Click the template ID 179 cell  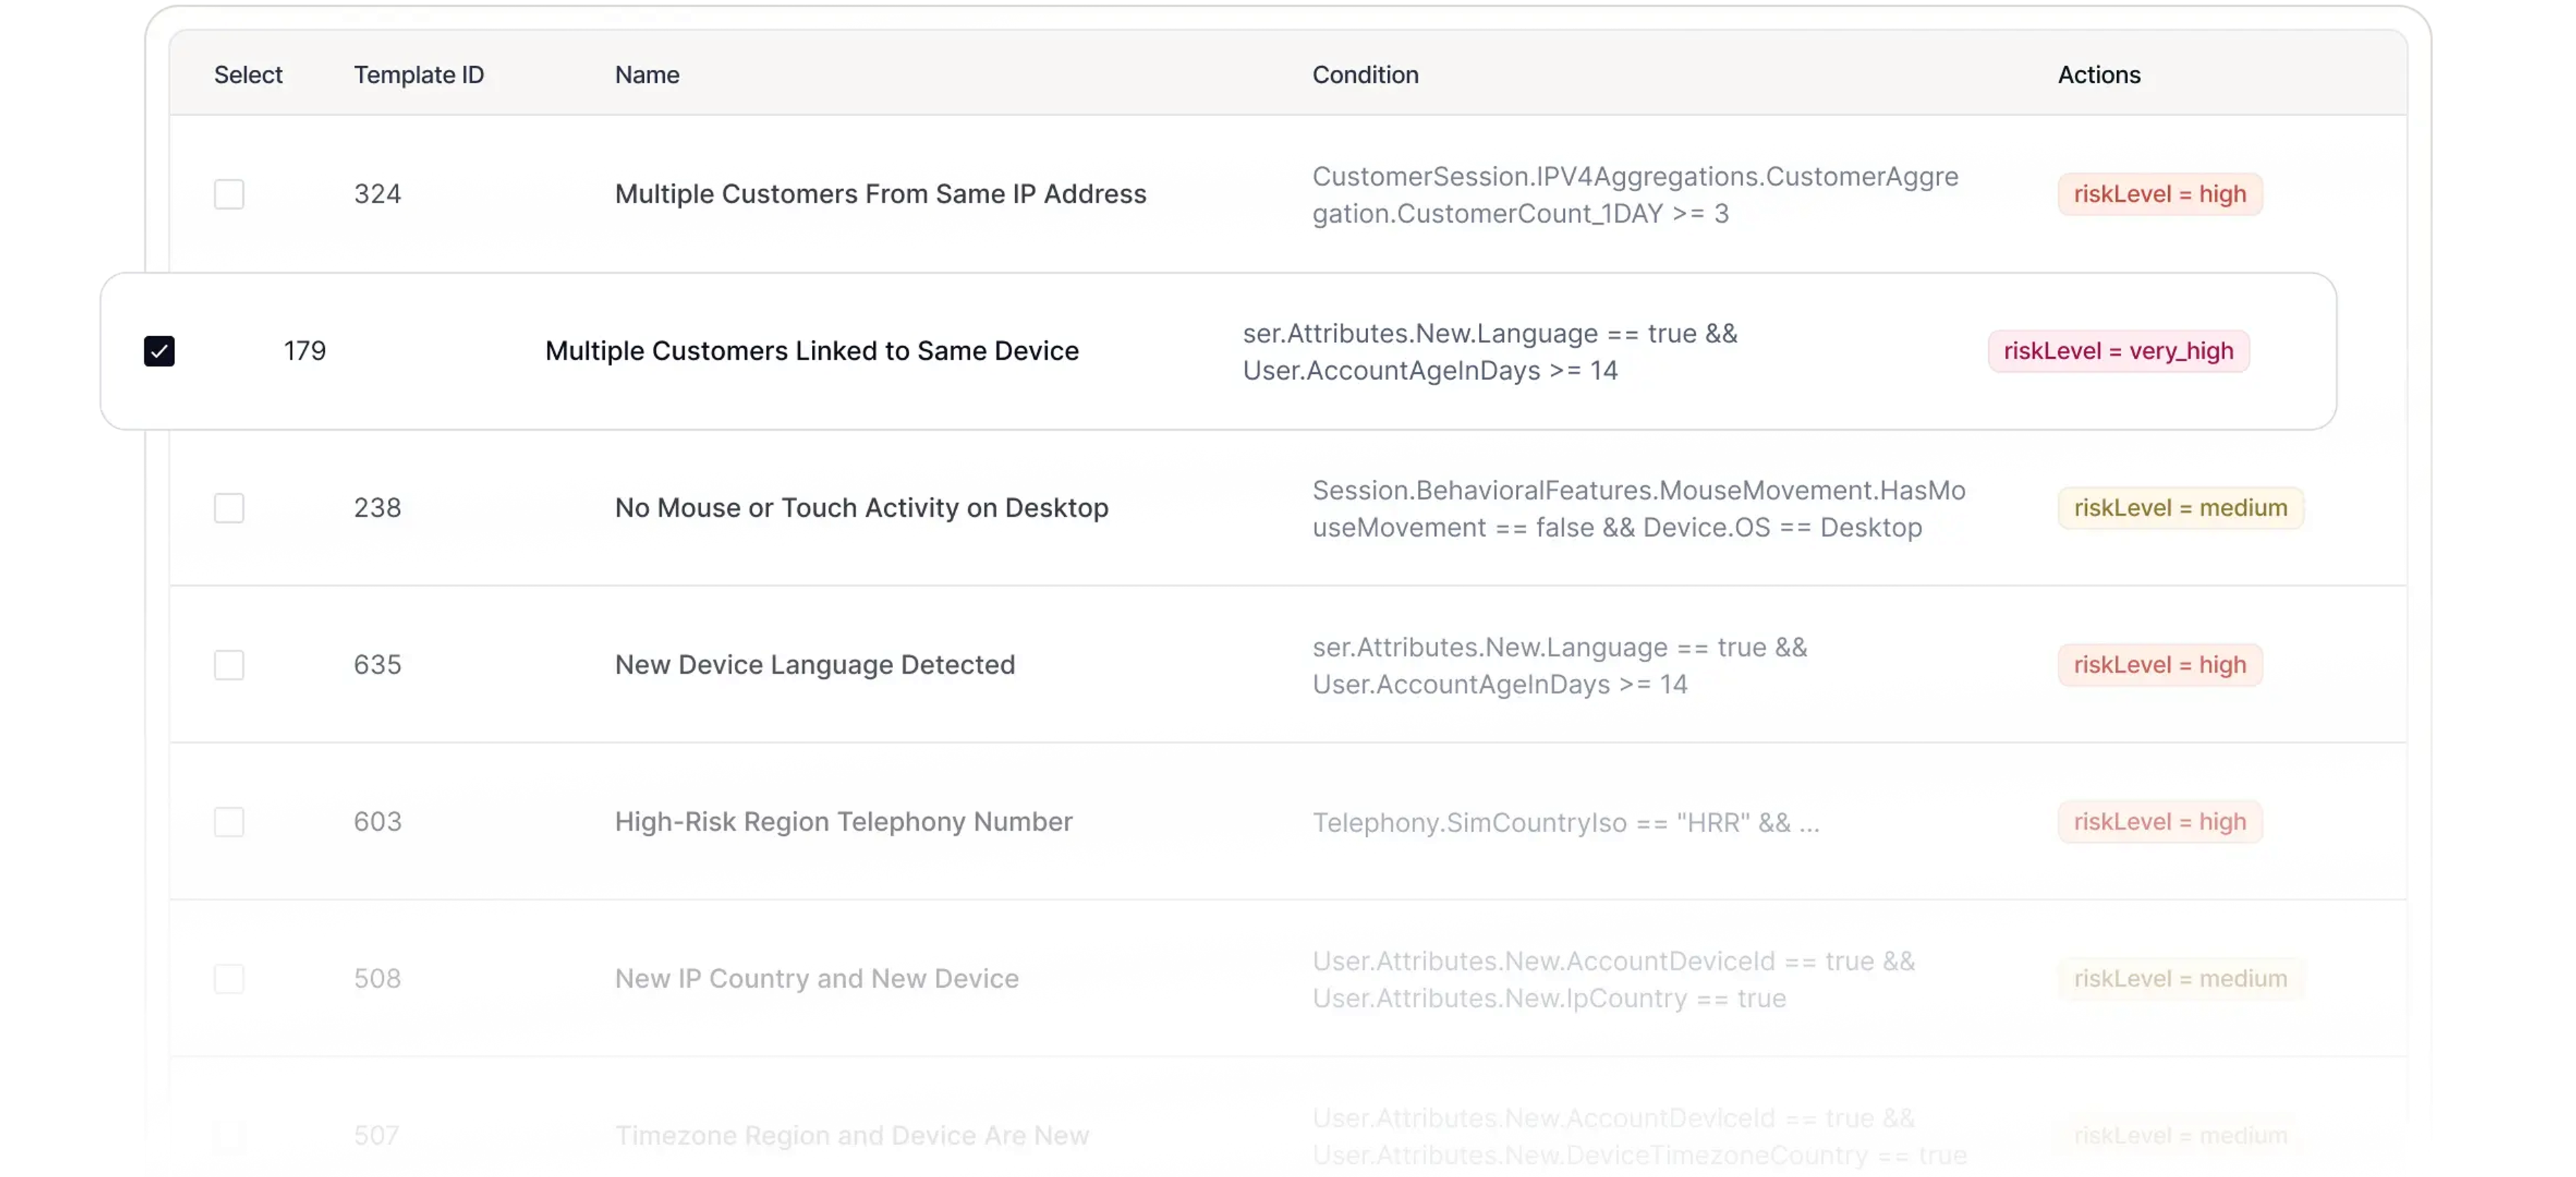click(304, 351)
